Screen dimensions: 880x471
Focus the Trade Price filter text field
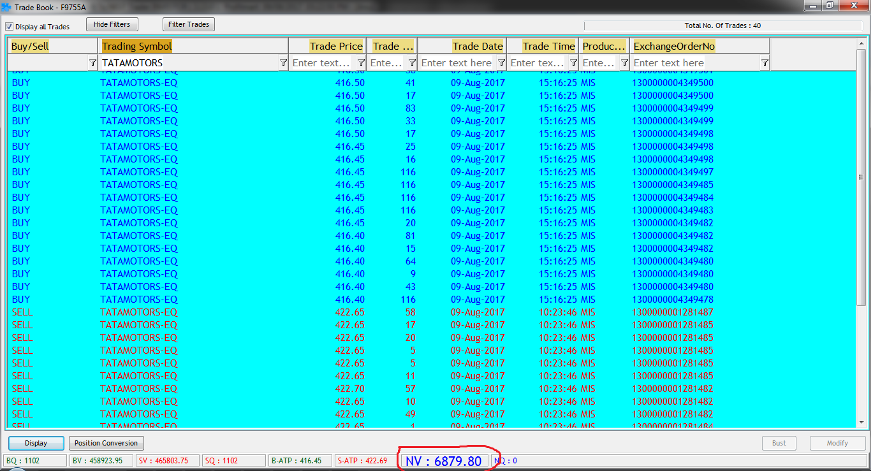tap(323, 62)
